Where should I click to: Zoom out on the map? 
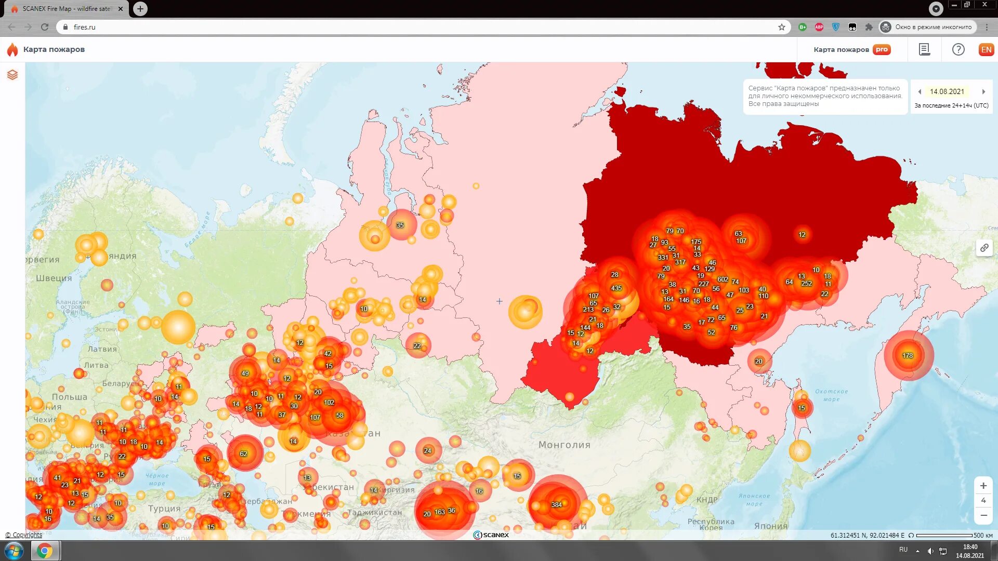pos(983,515)
